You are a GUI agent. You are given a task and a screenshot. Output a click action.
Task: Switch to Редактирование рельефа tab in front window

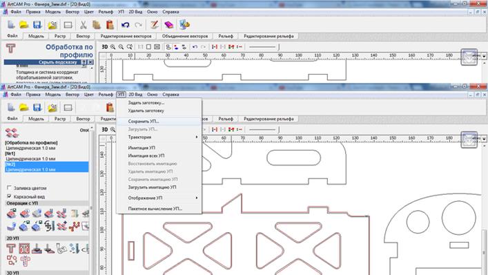tap(269, 119)
